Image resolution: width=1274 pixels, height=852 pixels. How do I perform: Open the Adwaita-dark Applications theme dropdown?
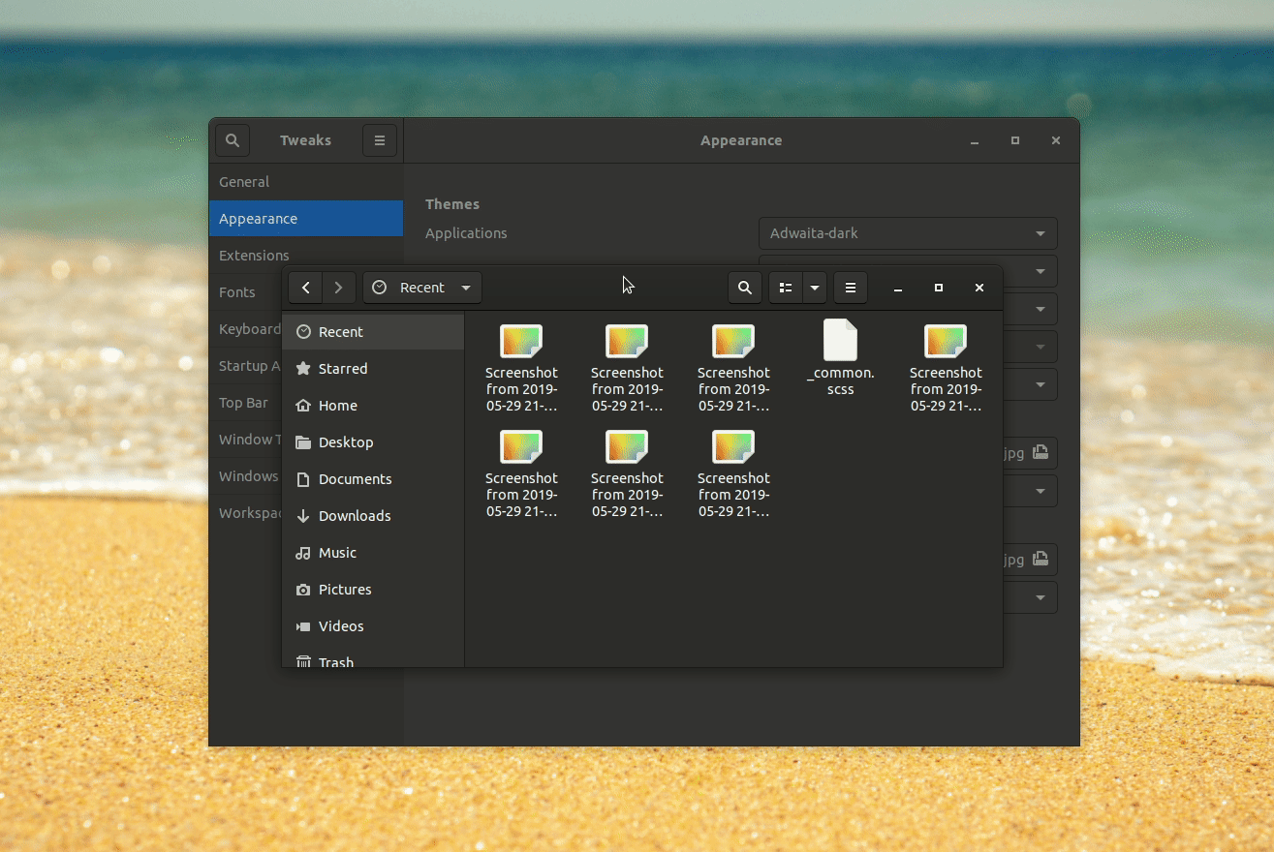(x=907, y=233)
